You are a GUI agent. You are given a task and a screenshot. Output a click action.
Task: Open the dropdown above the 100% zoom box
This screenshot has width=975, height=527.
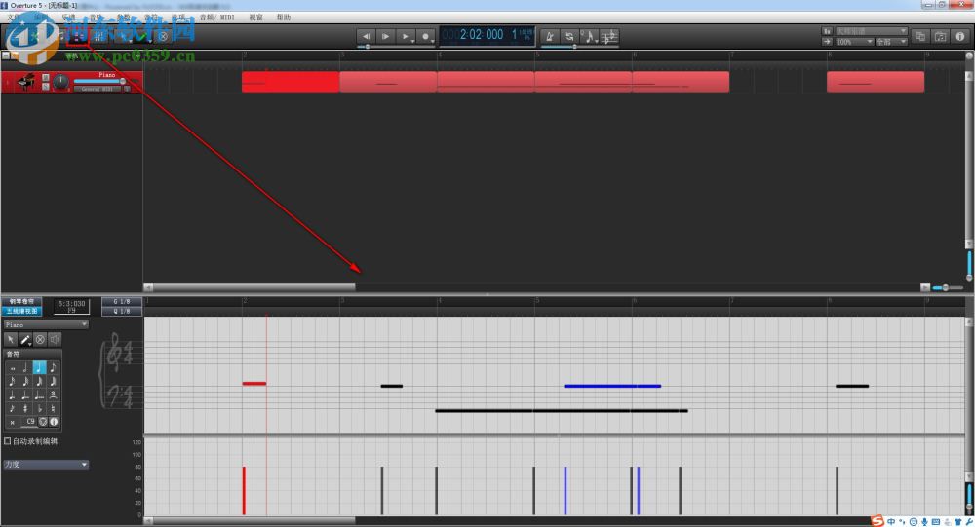[871, 31]
